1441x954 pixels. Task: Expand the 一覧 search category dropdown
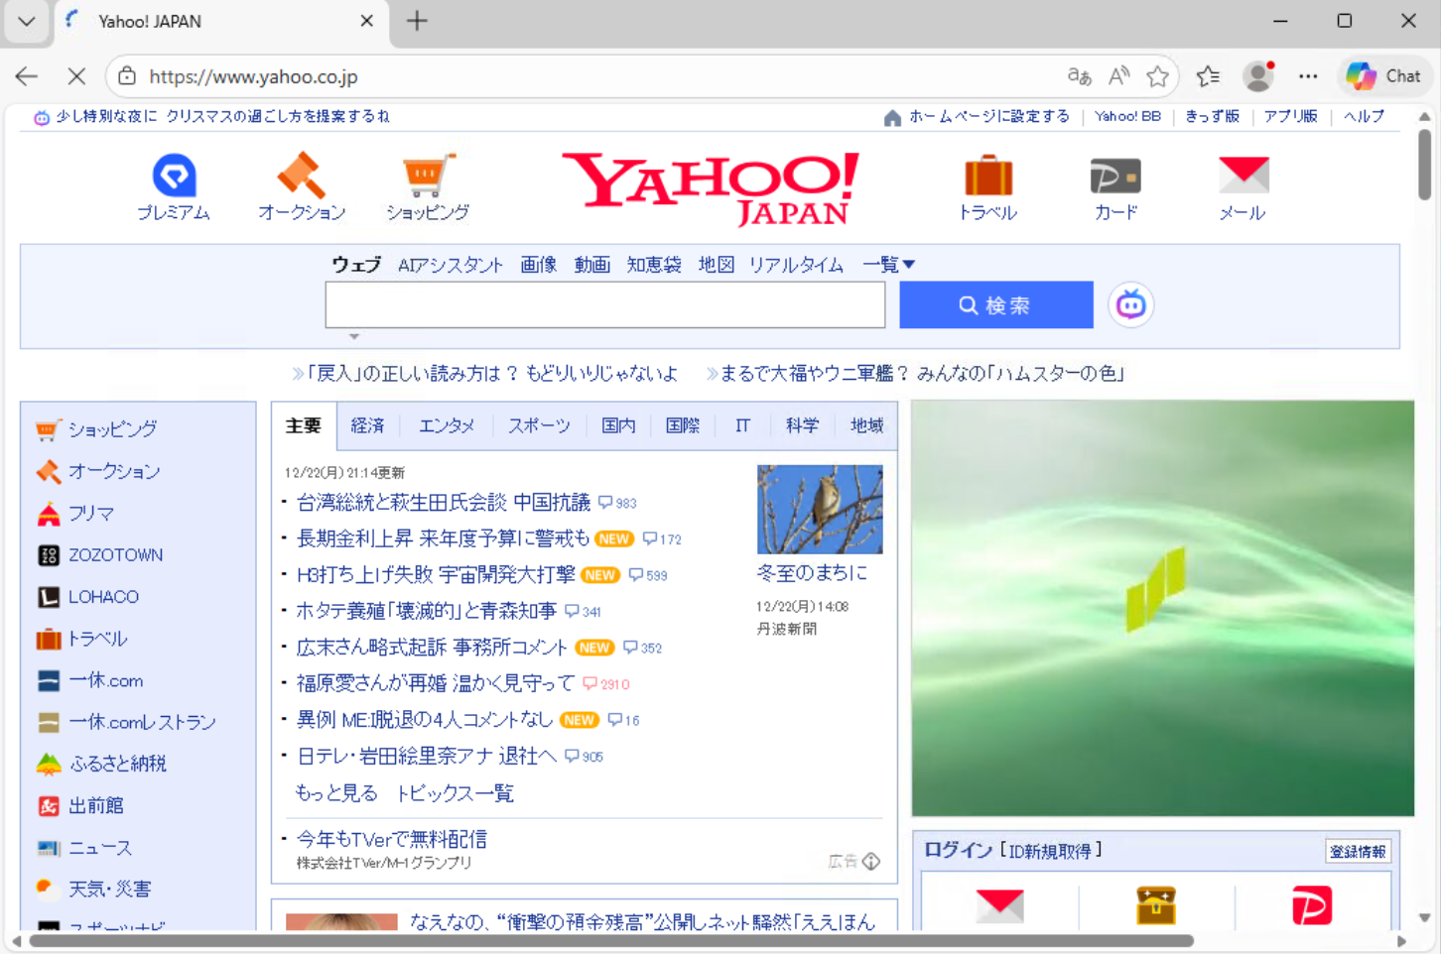tap(888, 264)
